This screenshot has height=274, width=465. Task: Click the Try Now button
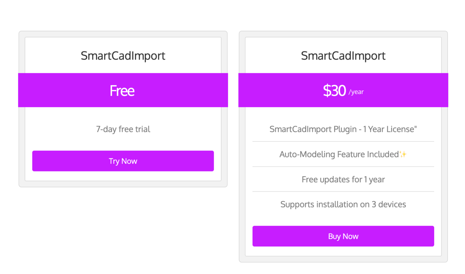(x=123, y=161)
